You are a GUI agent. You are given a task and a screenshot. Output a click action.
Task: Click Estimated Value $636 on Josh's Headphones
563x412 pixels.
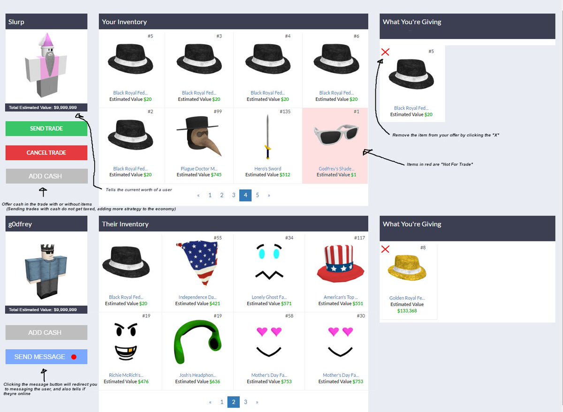[198, 382]
